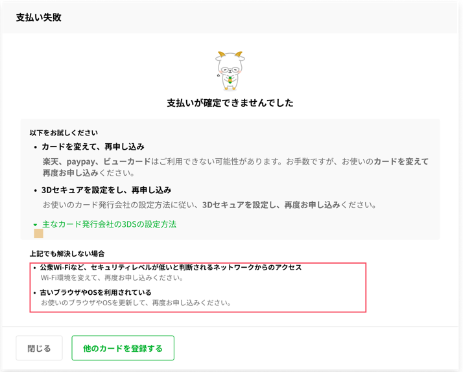Screen dimensions: 463x372
Task: Click the goat mascot illustration
Action: [x=230, y=71]
